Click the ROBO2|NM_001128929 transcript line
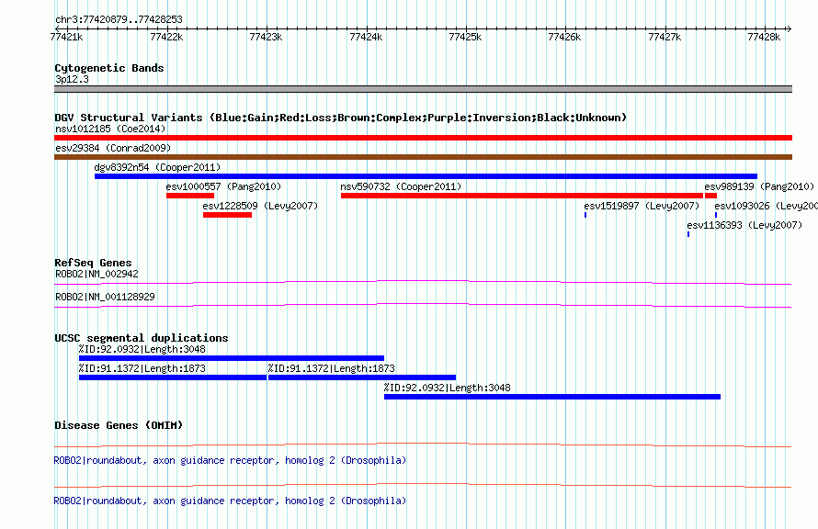Viewport: 818px width, 529px height. (x=423, y=306)
